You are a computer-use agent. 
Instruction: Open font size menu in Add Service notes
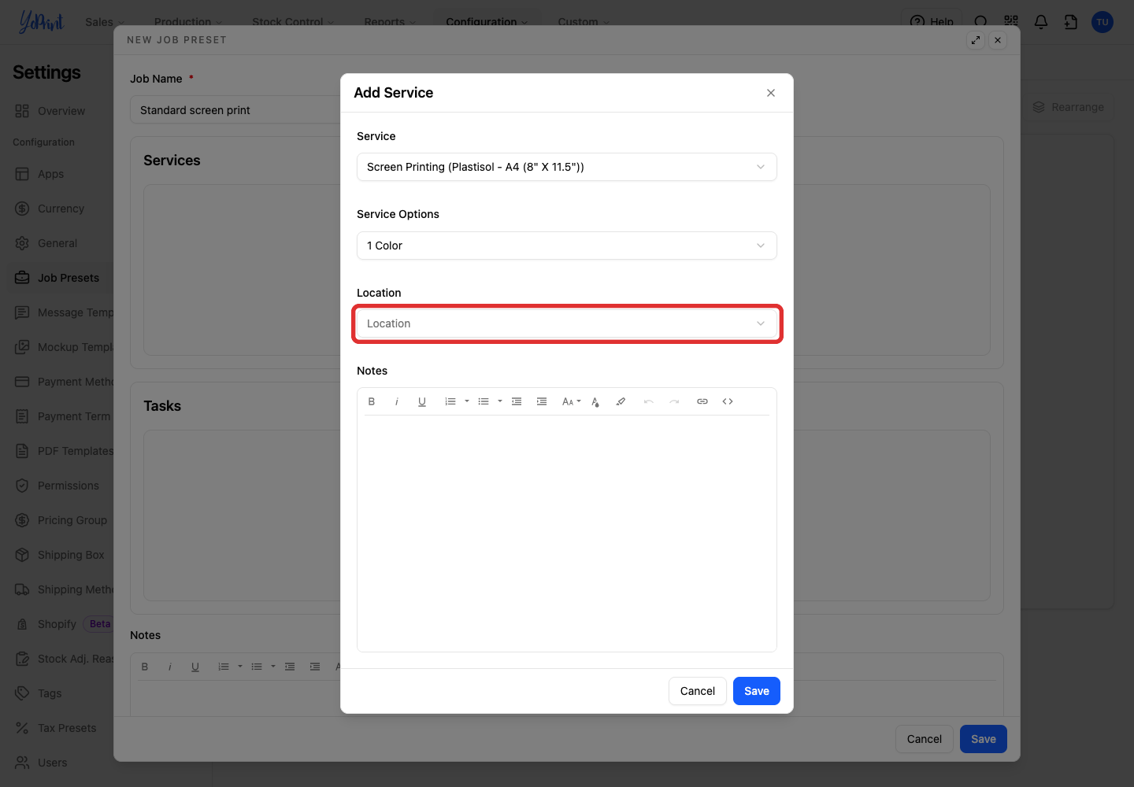click(x=572, y=401)
